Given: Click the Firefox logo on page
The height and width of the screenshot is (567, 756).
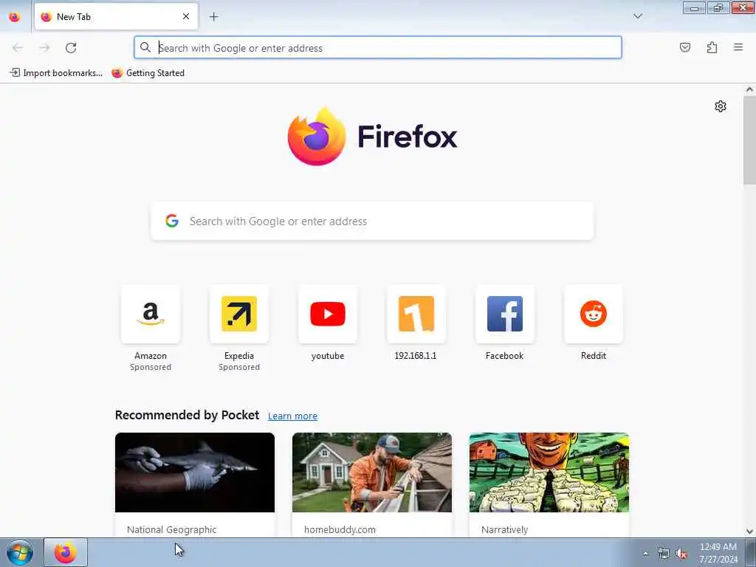Looking at the screenshot, I should 372,137.
